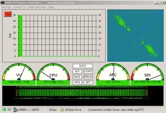Open the Help menu
The image size is (166, 113).
pos(51,7)
